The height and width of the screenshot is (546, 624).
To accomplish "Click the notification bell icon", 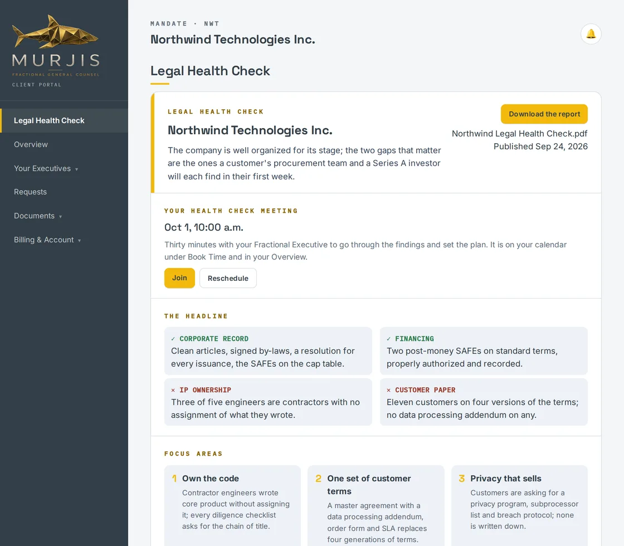I will coord(591,34).
